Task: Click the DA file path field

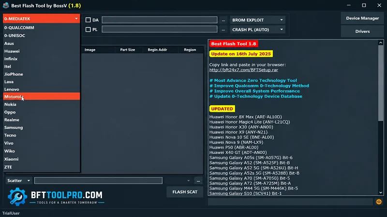Action: coord(160,20)
